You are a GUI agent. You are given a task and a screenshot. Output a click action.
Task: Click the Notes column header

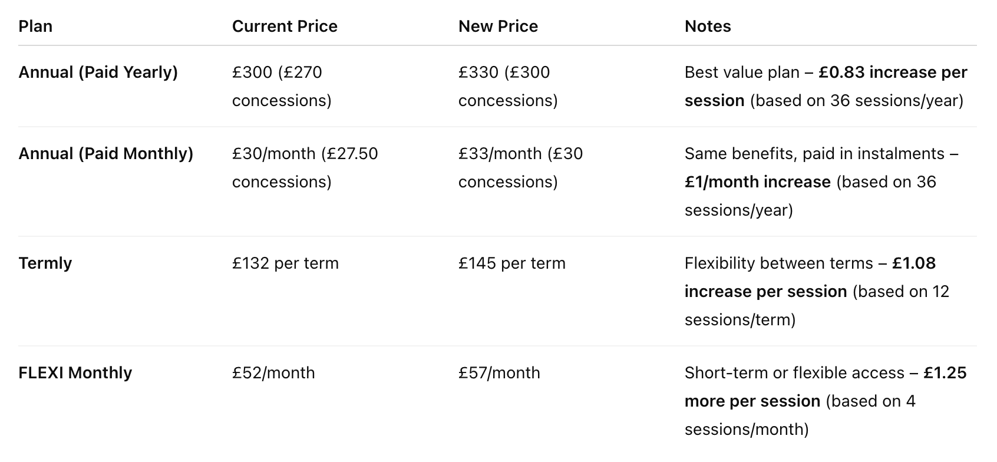coord(708,27)
